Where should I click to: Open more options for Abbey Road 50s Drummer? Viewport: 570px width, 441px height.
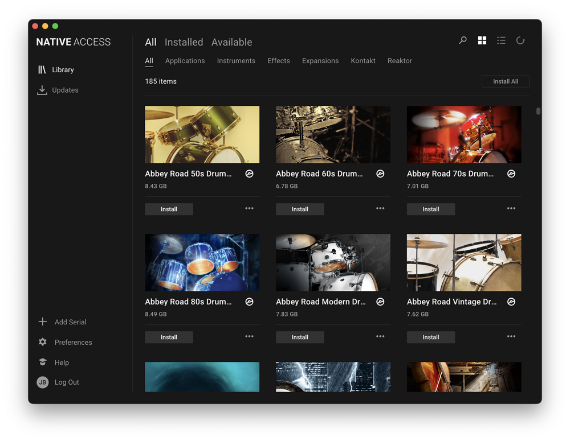pyautogui.click(x=250, y=208)
